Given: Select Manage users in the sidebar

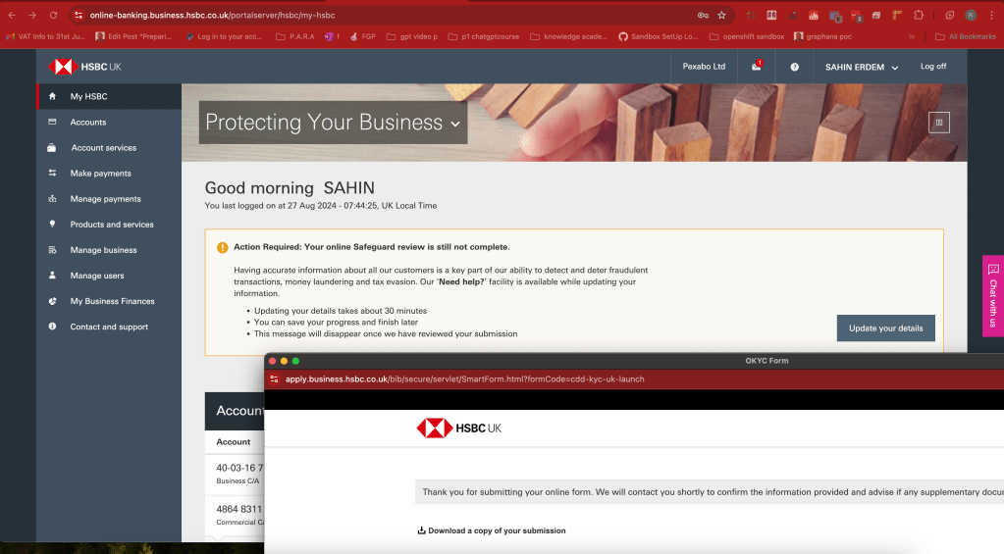Looking at the screenshot, I should 109,276.
